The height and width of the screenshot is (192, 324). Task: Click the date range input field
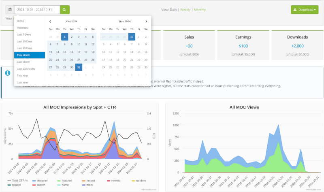pos(36,10)
